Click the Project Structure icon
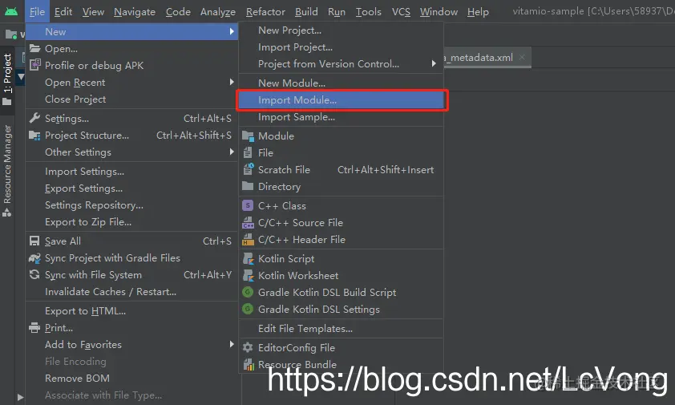Viewport: 675px width, 405px height. pyautogui.click(x=34, y=136)
